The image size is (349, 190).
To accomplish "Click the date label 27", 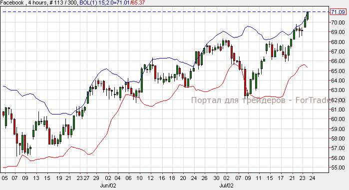I will point(86,178).
